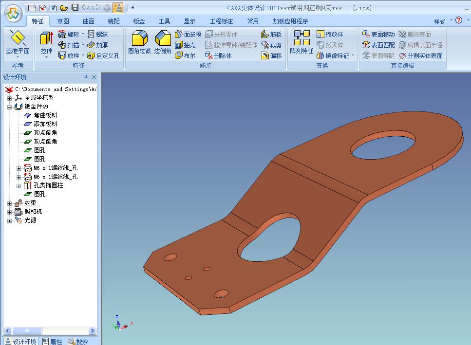
Task: Choose the 筋板 rib tool
Action: point(271,35)
